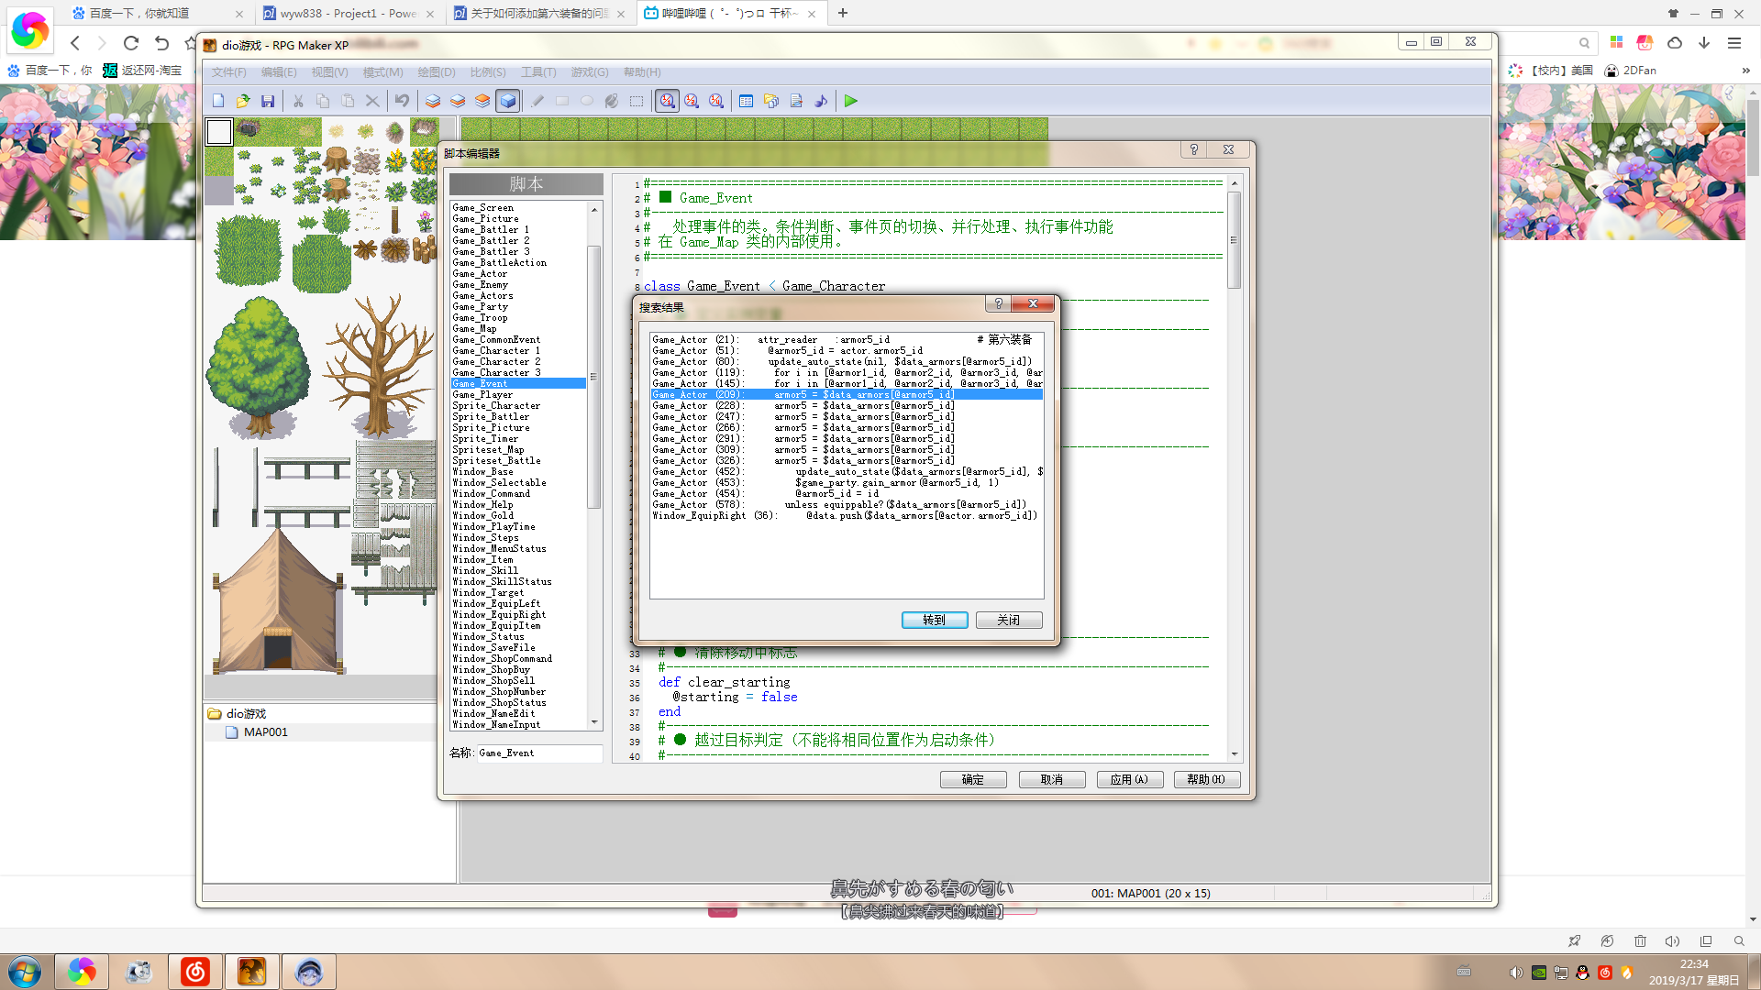Open the Script Editor toolbar icon
This screenshot has height=990, width=1761.
click(x=796, y=101)
